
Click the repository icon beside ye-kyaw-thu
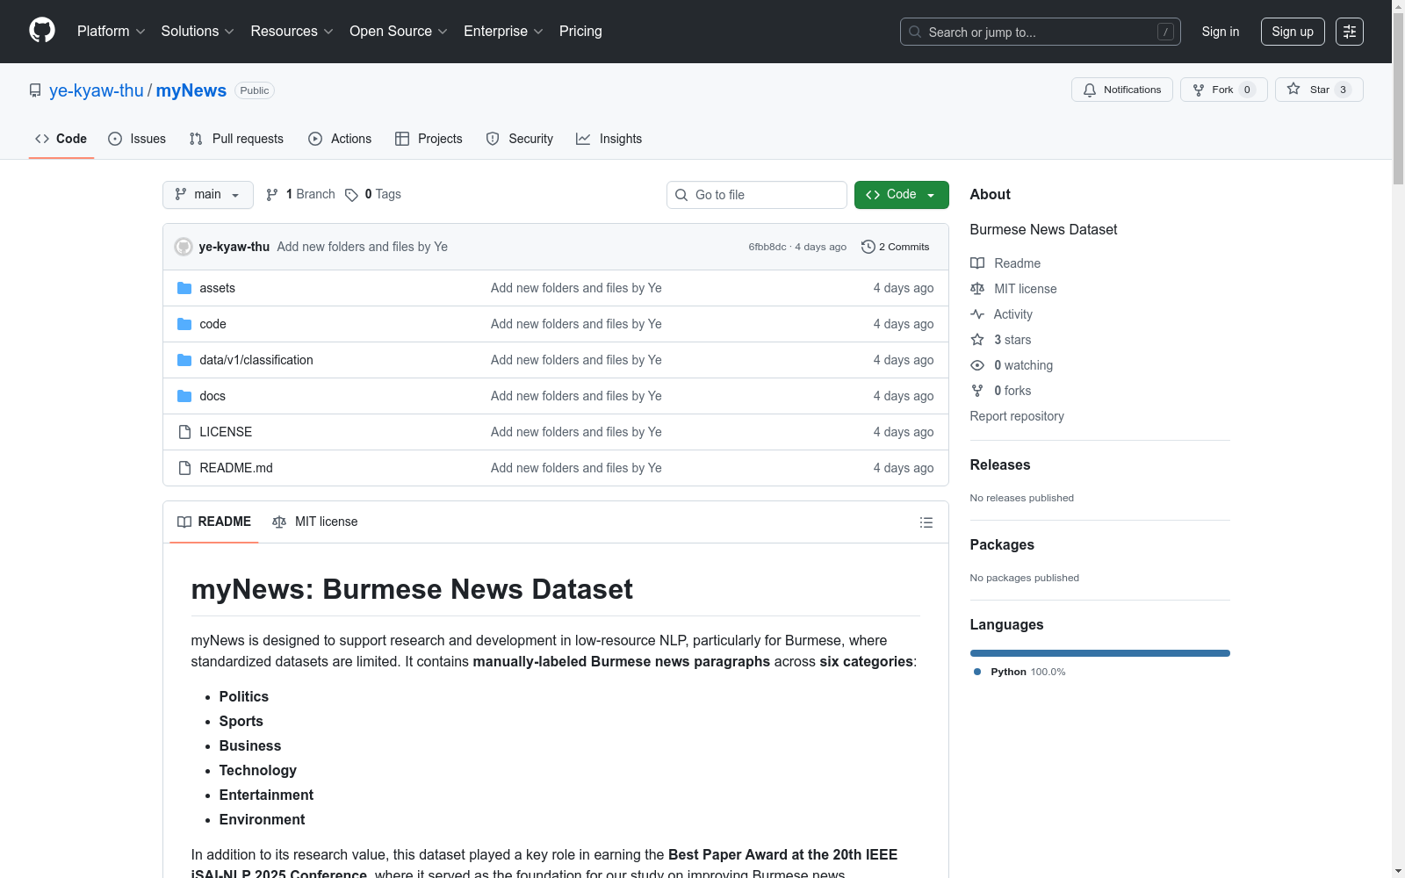click(x=35, y=90)
